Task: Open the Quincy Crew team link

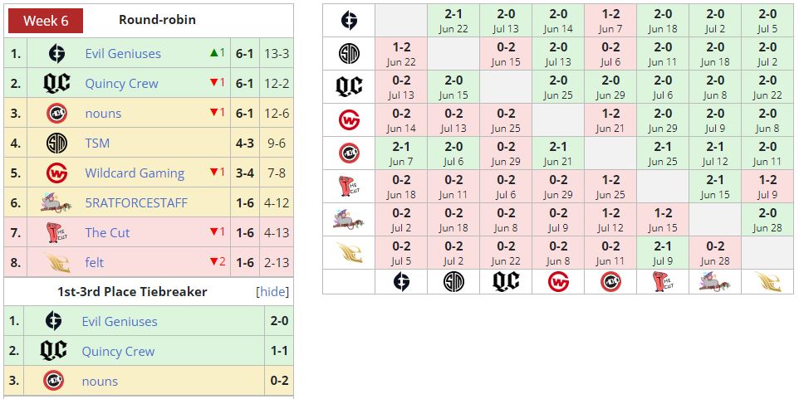Action: pos(121,84)
